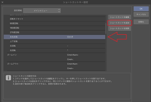Click the info icon beside instructions
151x102 pixels.
8,78
